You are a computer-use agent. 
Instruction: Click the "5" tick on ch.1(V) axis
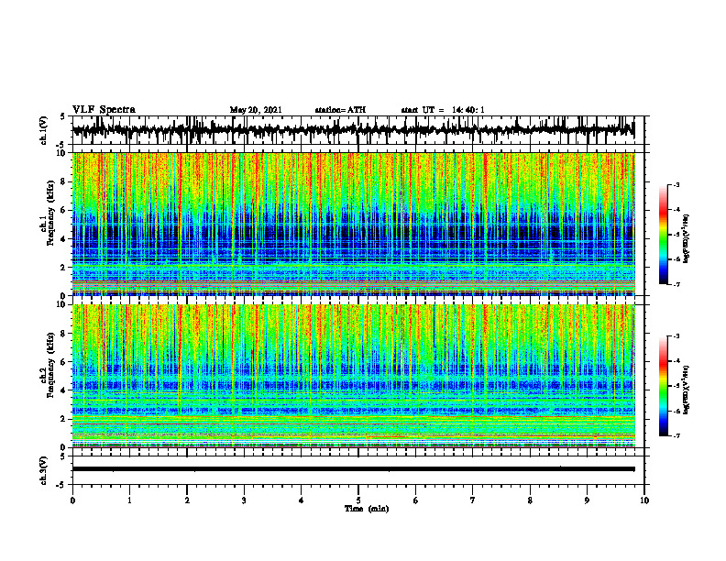(63, 116)
